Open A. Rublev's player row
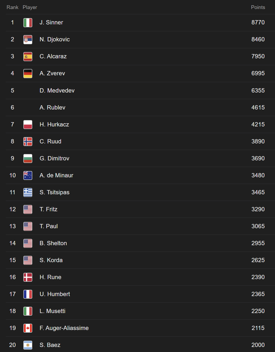Screen dimensions: 275x352 [x=140, y=108]
